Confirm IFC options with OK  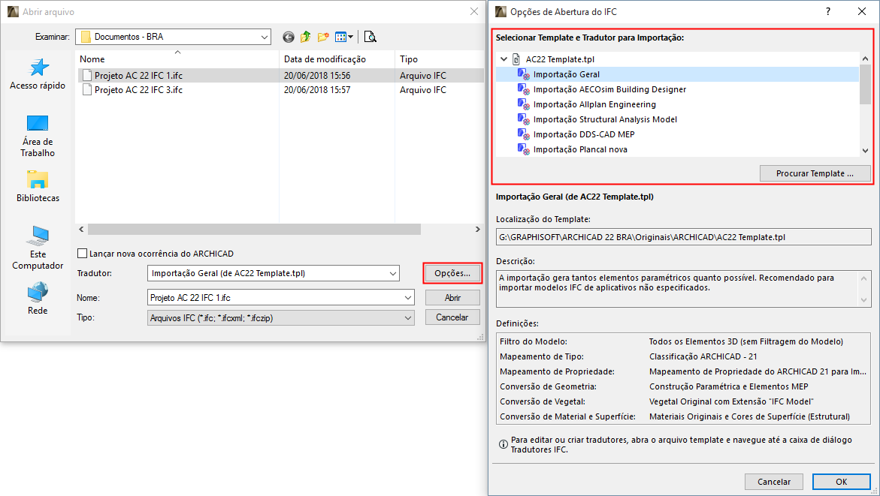pyautogui.click(x=841, y=482)
